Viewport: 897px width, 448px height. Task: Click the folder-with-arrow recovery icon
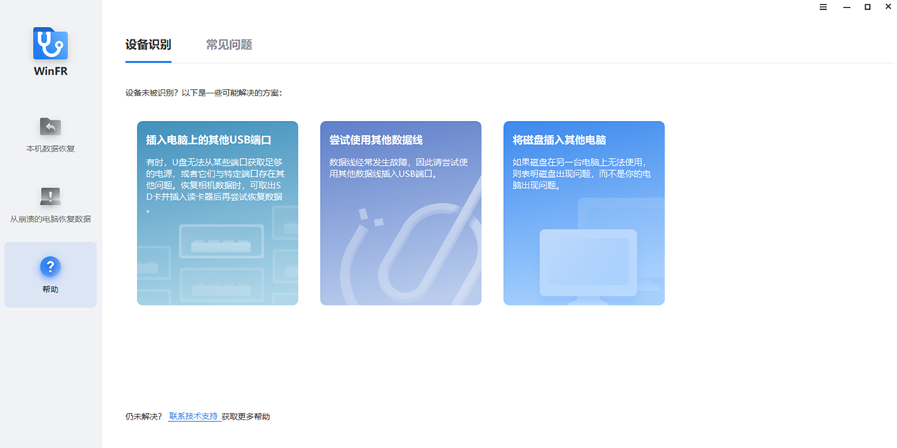[50, 126]
